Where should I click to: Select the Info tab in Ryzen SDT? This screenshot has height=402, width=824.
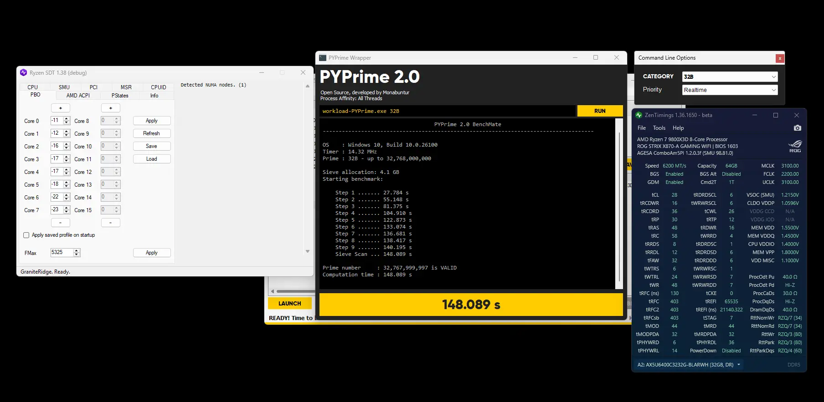pyautogui.click(x=154, y=96)
